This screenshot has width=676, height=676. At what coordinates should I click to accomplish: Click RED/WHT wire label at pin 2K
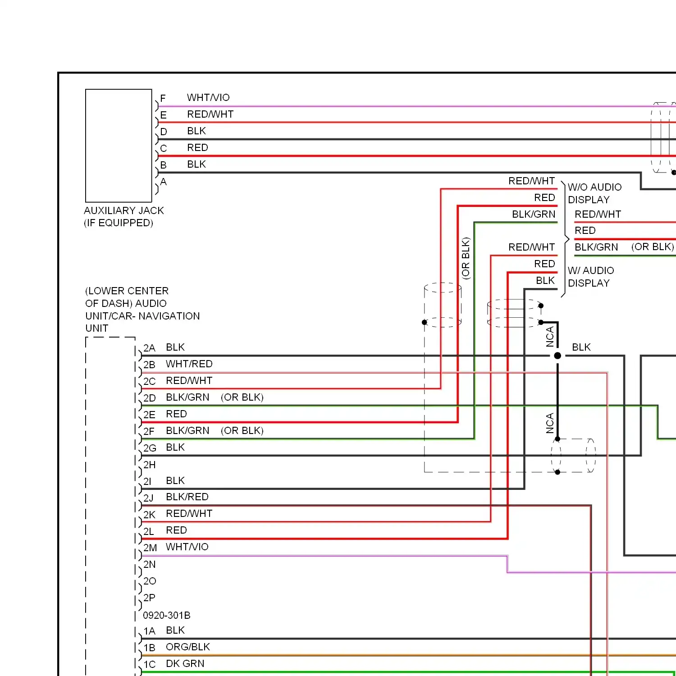pos(189,513)
